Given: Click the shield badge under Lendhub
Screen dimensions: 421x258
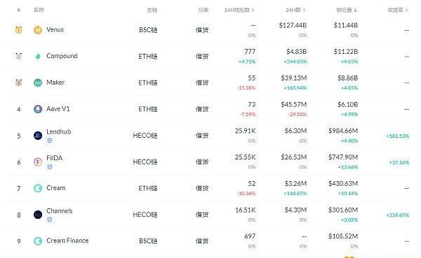Looking at the screenshot, I should (x=50, y=141).
